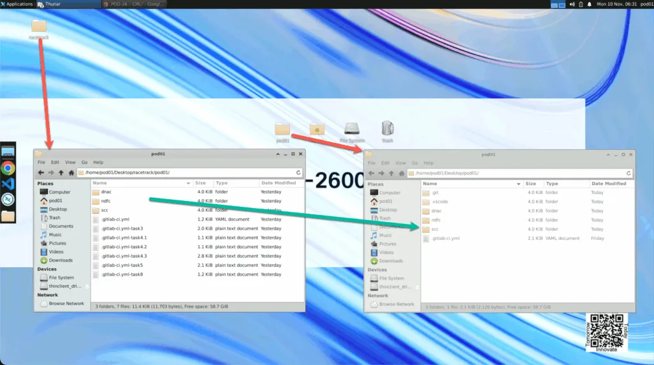The height and width of the screenshot is (365, 654).
Task: Click the Name column header in right window
Action: (x=471, y=184)
